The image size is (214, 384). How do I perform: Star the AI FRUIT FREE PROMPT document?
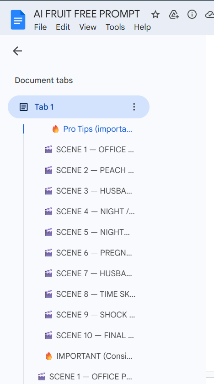tap(155, 15)
